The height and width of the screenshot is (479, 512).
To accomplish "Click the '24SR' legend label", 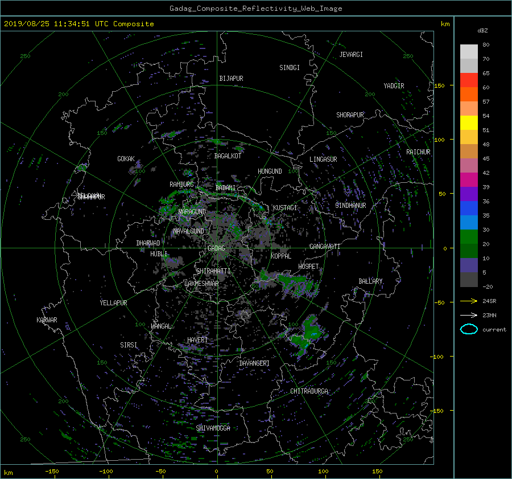I will [x=489, y=301].
